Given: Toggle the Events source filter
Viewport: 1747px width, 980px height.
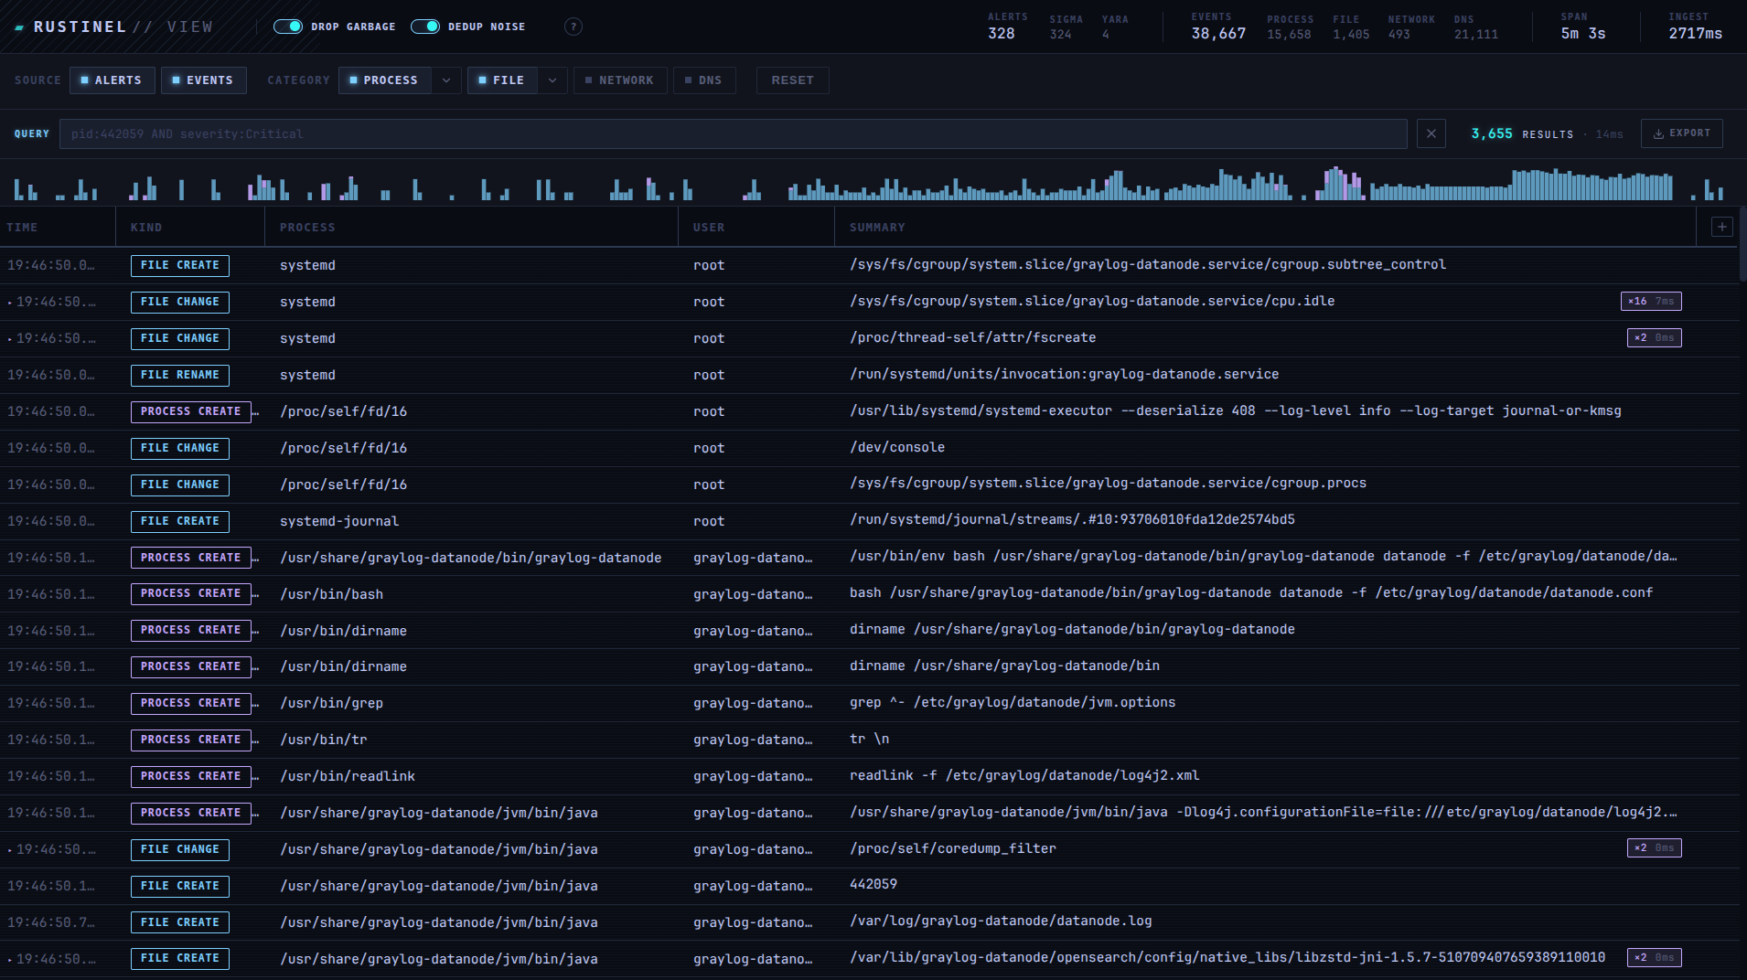Looking at the screenshot, I should [203, 80].
